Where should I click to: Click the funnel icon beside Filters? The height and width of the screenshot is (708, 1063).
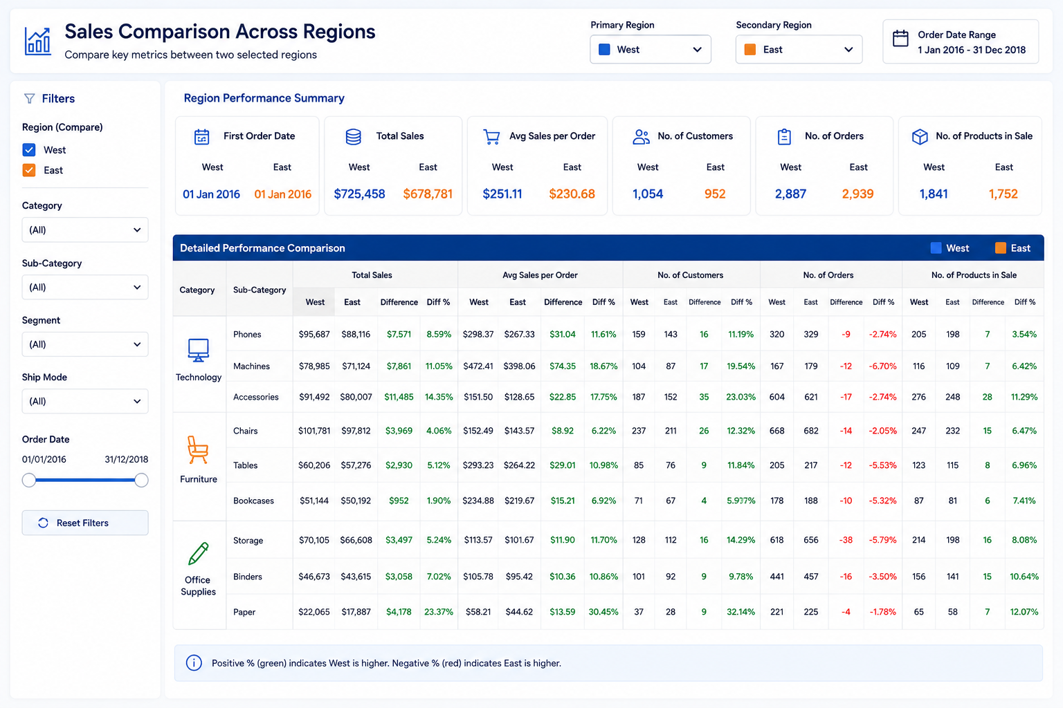(29, 99)
